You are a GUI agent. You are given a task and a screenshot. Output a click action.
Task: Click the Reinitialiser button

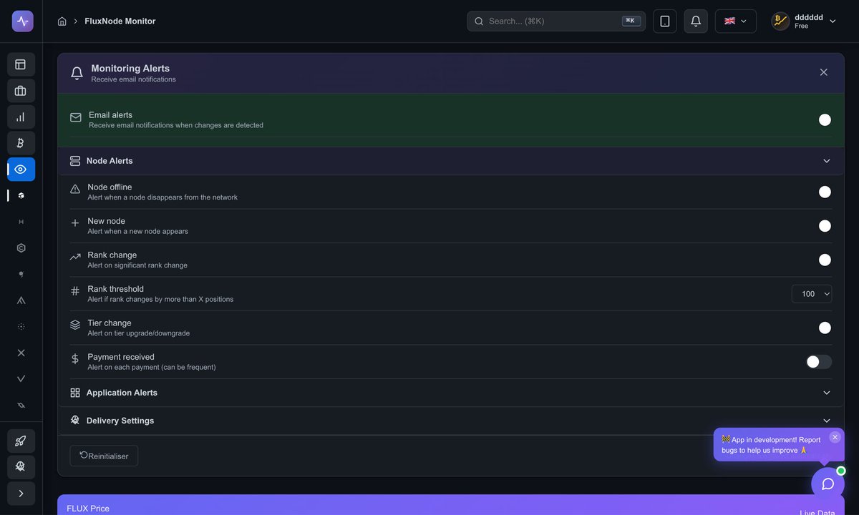coord(104,456)
